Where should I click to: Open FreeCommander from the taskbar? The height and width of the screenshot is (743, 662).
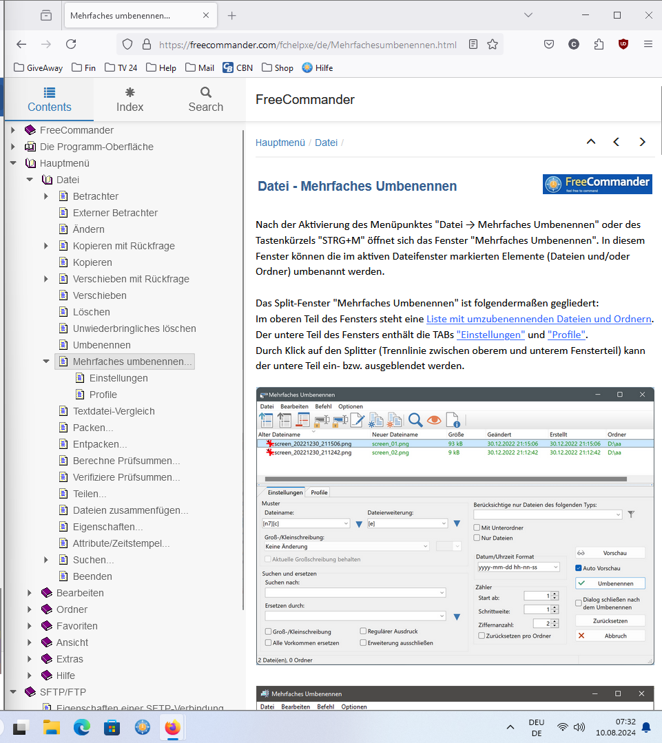point(142,727)
